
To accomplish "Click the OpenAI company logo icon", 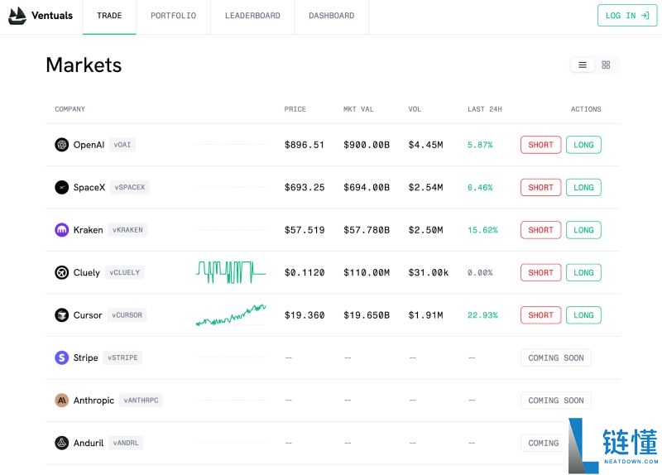I will click(62, 145).
